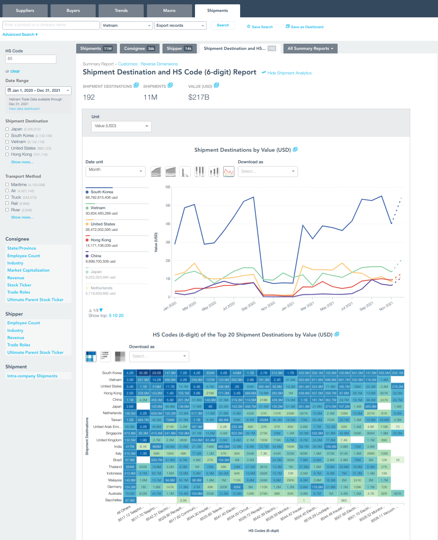Viewport: 438px width, 540px height.
Task: Switch to the Shipper 14k tab
Action: [x=179, y=48]
